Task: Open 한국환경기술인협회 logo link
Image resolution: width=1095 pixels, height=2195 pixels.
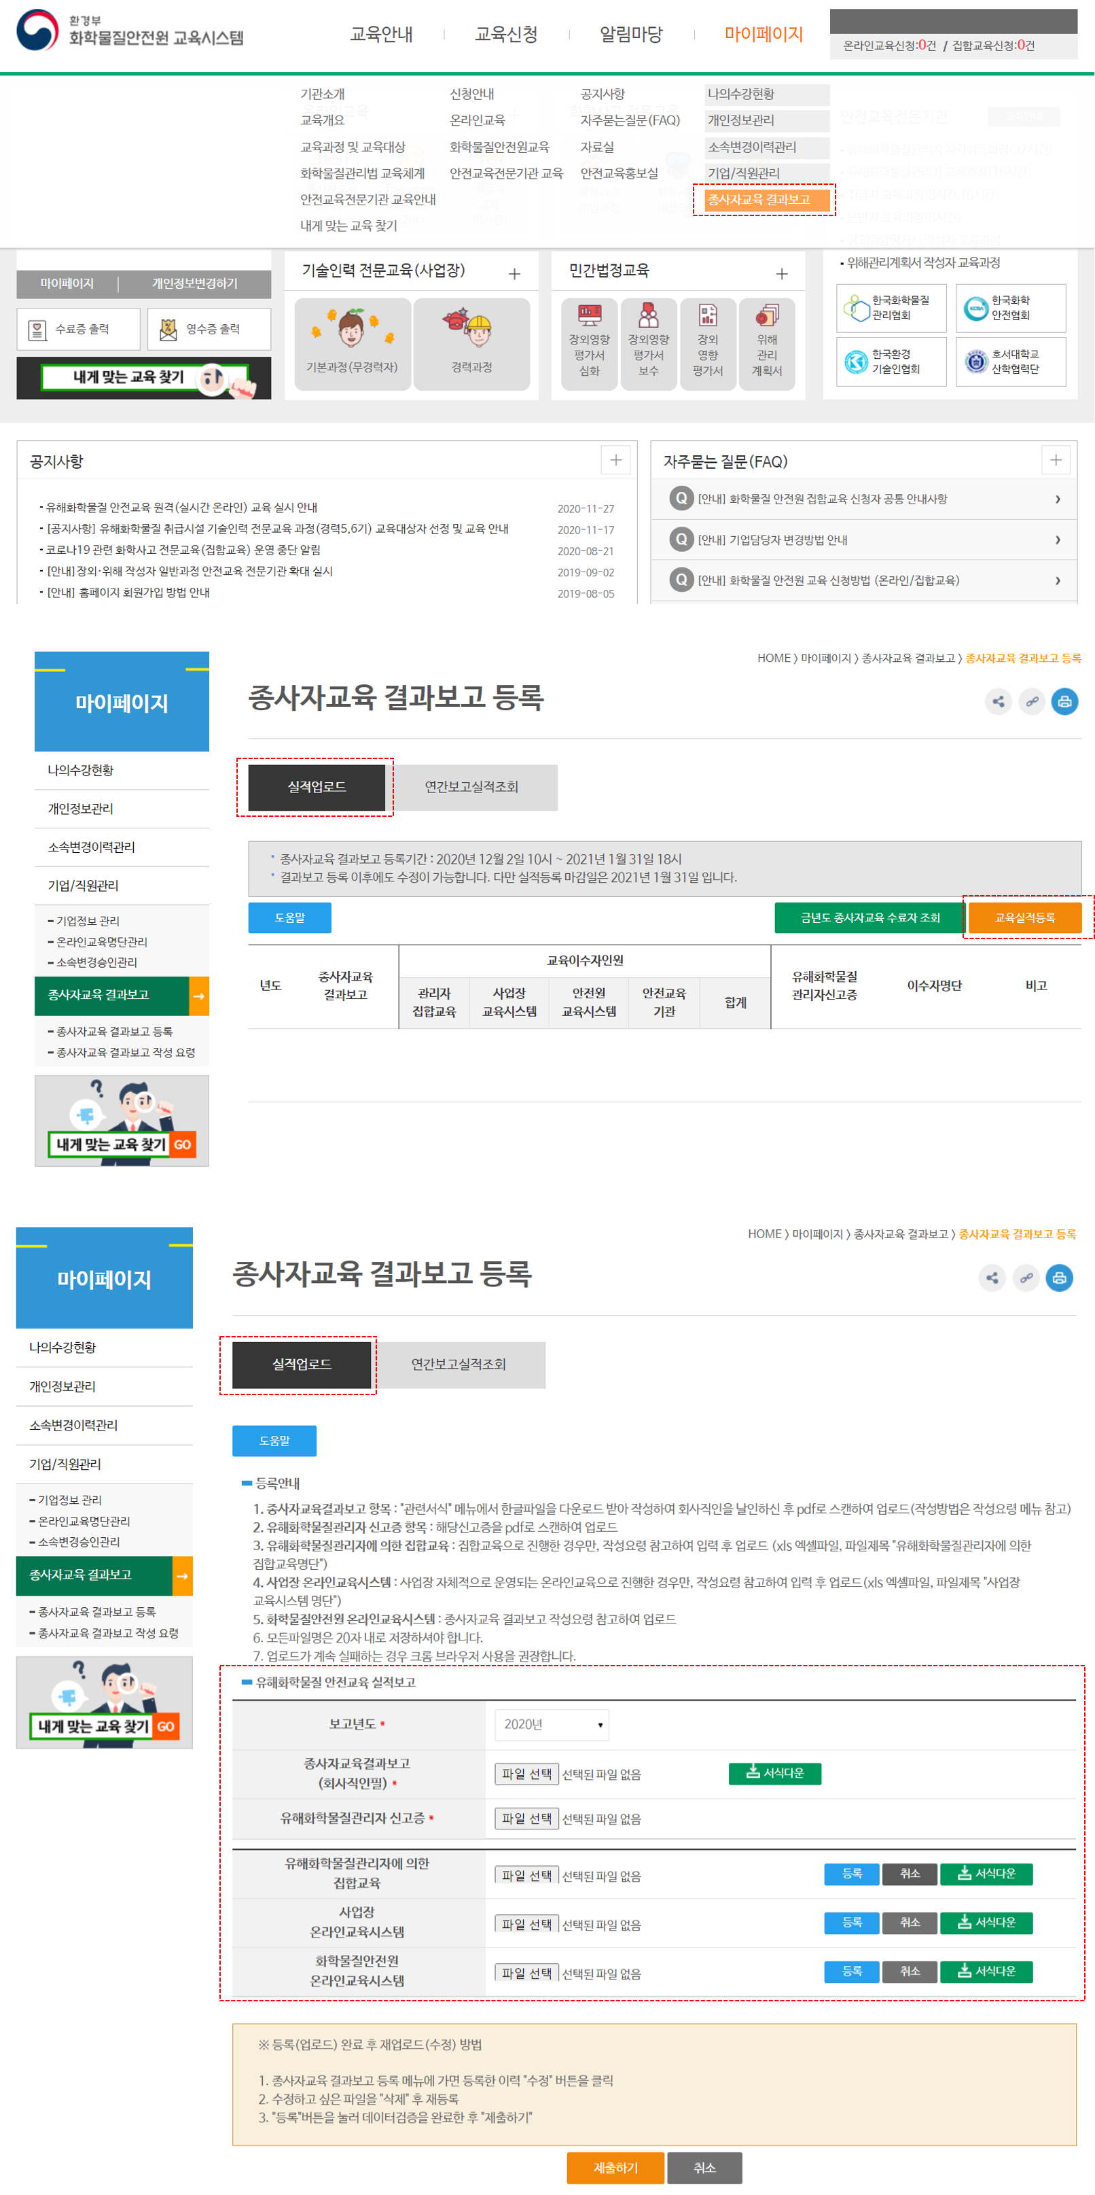Action: pyautogui.click(x=891, y=362)
